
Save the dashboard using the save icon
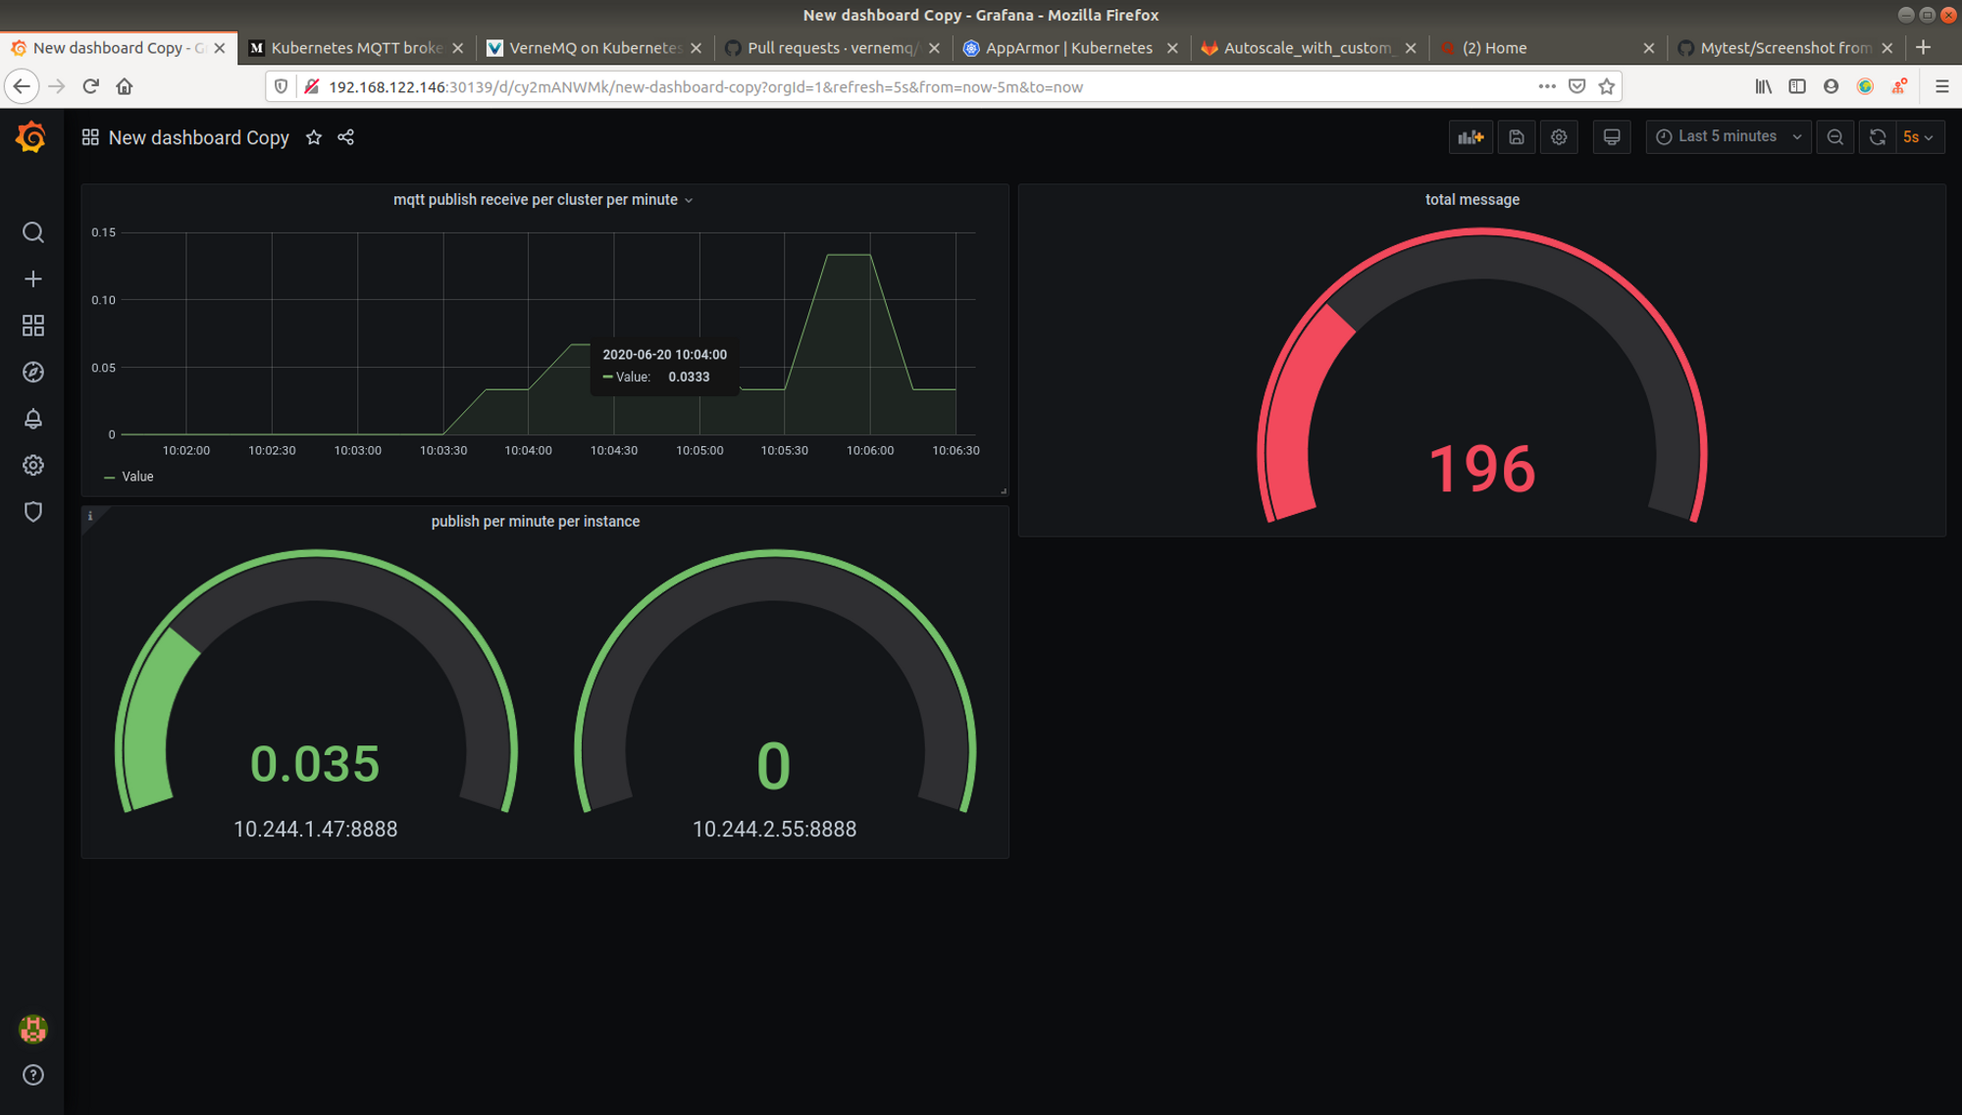1516,136
